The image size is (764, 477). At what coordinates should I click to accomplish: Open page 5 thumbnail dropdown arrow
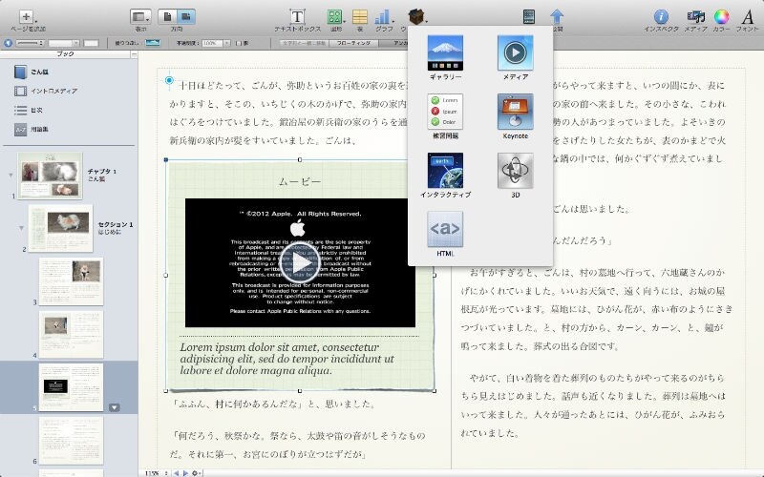pos(114,407)
